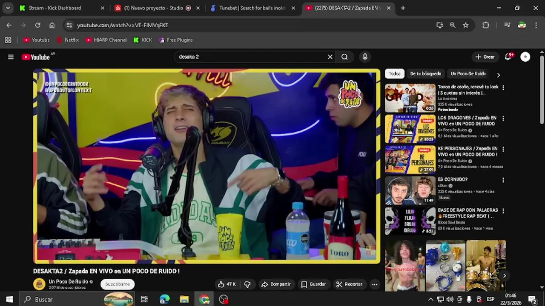Open HIARP Channel bookmark
The height and width of the screenshot is (306, 545).
point(106,40)
